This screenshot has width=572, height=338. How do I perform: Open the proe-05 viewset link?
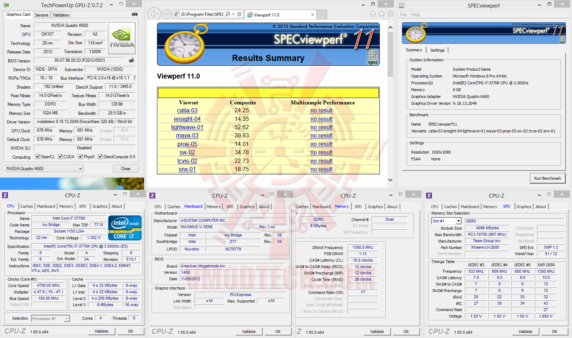coord(187,144)
